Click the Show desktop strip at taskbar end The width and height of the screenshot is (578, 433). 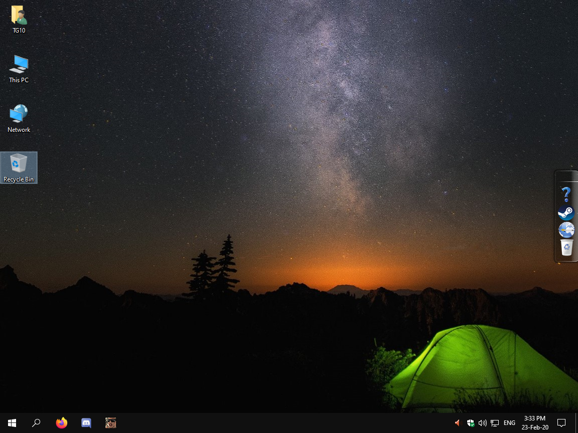click(576, 422)
